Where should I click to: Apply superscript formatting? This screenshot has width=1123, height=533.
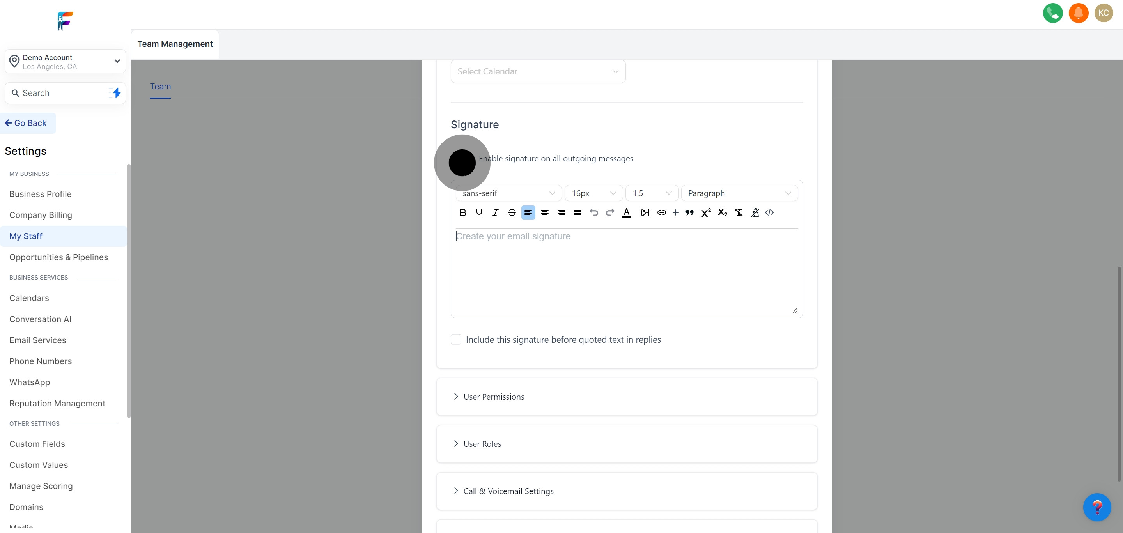coord(706,212)
